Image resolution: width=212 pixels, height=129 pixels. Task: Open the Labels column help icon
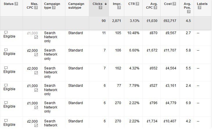point(200,8)
